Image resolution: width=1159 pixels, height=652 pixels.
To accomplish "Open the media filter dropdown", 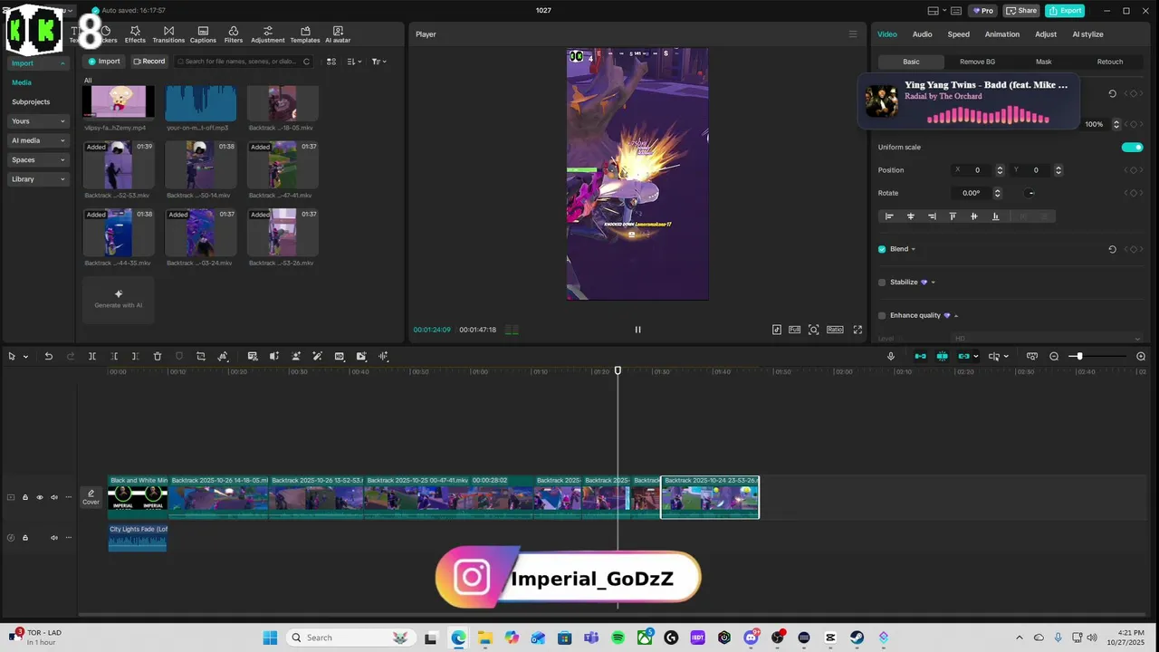I will [x=378, y=62].
